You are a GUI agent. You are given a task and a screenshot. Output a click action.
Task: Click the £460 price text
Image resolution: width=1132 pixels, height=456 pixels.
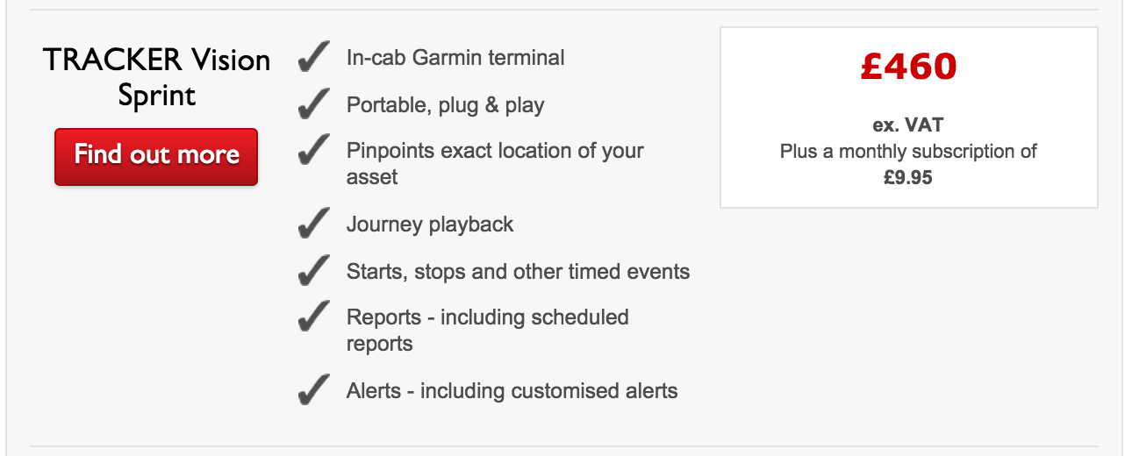908,66
